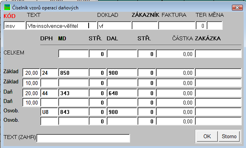Image resolution: width=246 pixels, height=148 pixels.
Task: Click DPH field with value 24
Action: [x=49, y=73]
